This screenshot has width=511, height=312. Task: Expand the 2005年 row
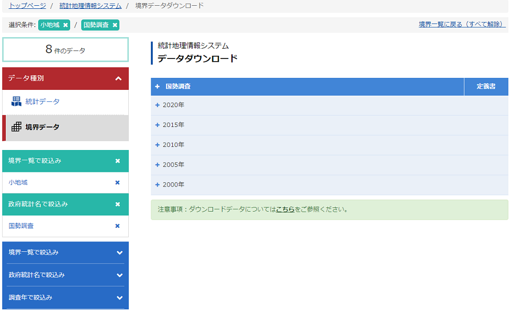click(329, 165)
